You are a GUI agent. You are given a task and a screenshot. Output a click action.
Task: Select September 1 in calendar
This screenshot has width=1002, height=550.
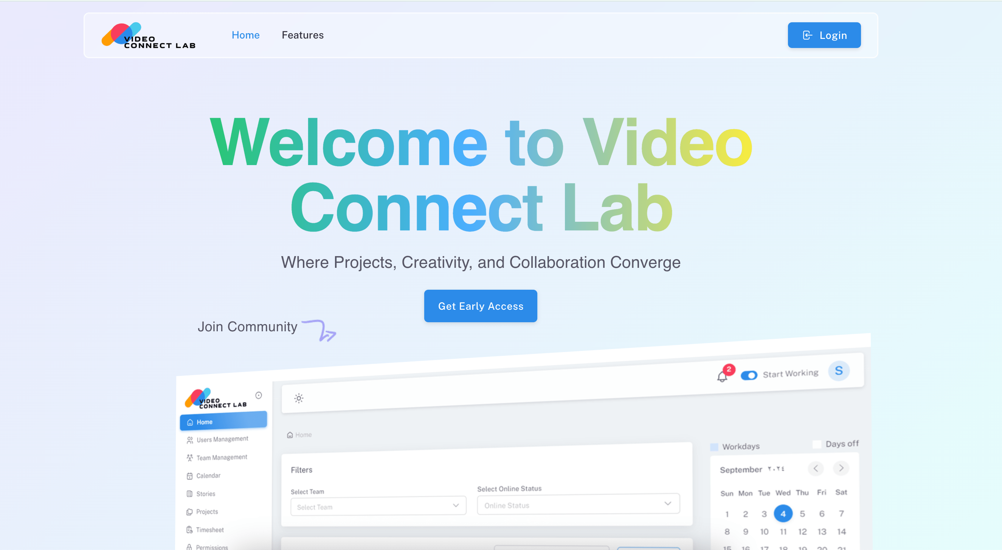click(727, 514)
